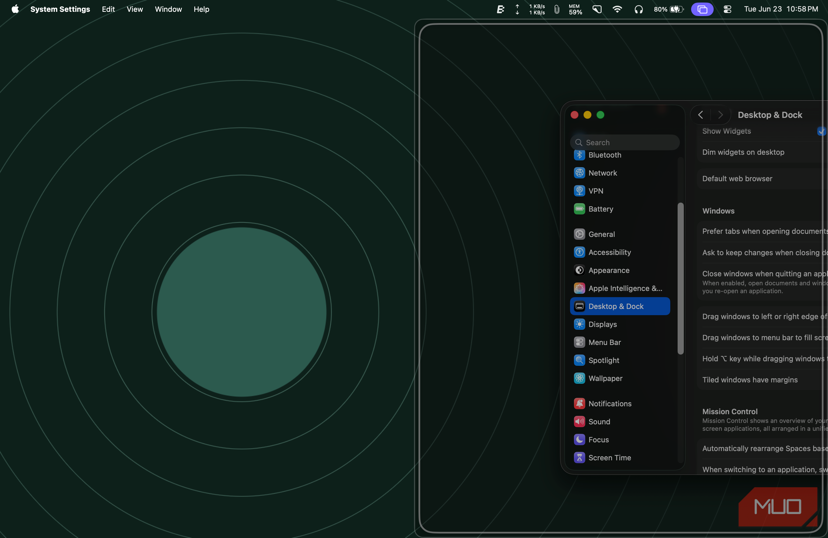828x538 pixels.
Task: Open the Spotlight magnifier icon in sidebar
Action: 579,361
